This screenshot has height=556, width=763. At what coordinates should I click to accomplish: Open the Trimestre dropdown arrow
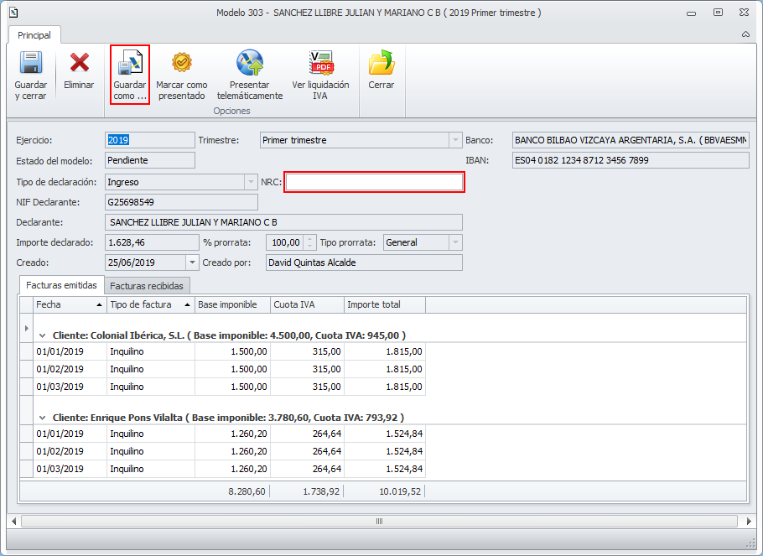(x=455, y=140)
